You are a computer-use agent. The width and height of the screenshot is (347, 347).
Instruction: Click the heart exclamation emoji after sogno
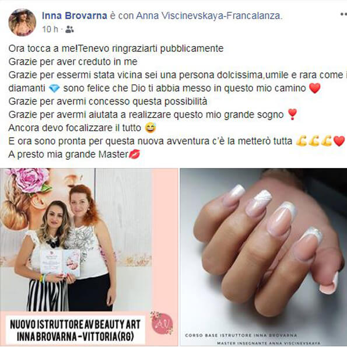click(292, 114)
